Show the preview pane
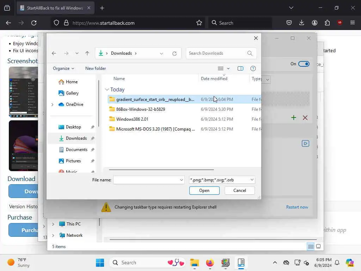361x271 pixels. tap(240, 68)
